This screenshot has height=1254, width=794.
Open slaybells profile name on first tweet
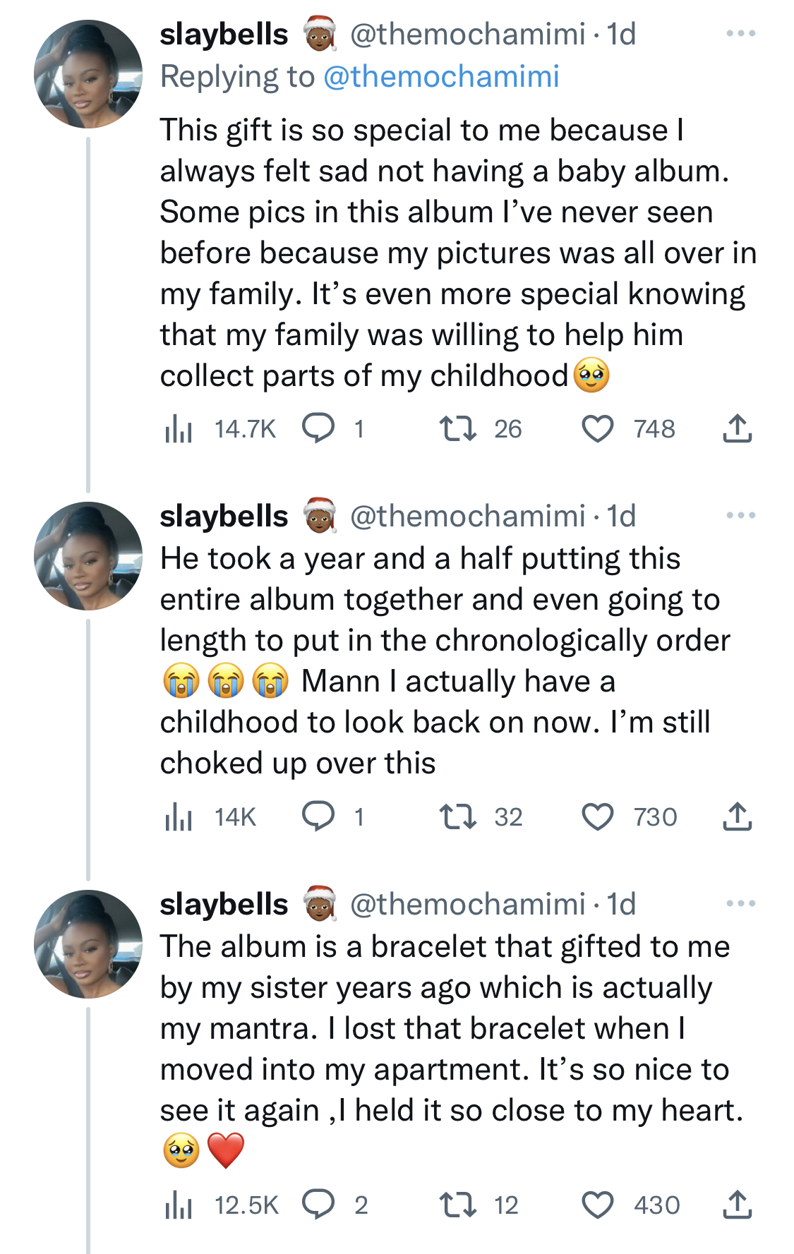(x=224, y=35)
